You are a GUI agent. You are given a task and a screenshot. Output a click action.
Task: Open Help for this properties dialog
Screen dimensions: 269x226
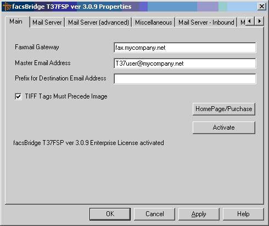pyautogui.click(x=243, y=214)
